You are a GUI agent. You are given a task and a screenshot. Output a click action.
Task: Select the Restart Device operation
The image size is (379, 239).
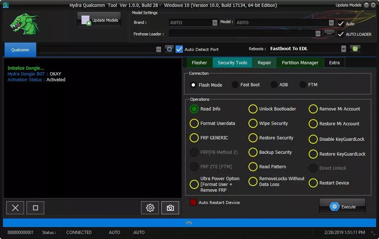[313, 183]
